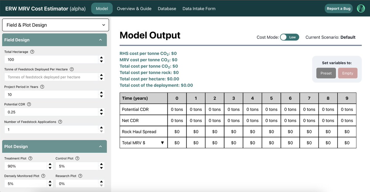Click Potential CDR help icon
Screen dimensions: 370x192
click(x=29, y=104)
